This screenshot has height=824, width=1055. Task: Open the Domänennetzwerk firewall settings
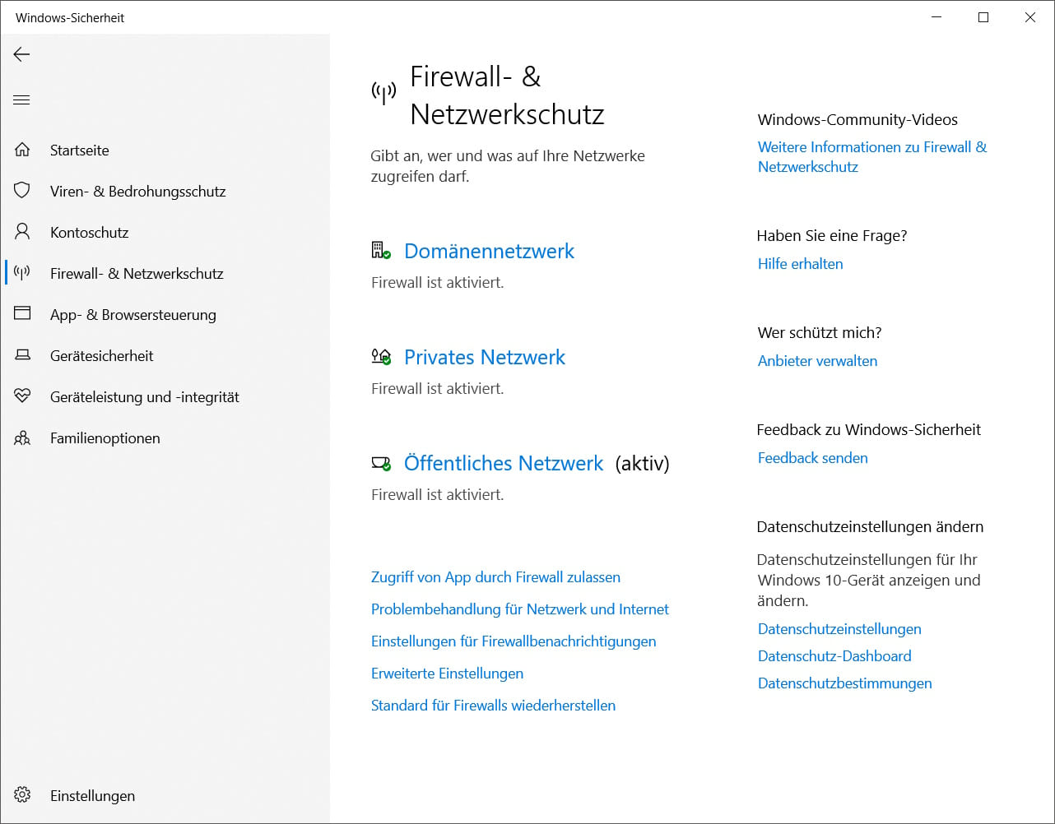(x=489, y=251)
